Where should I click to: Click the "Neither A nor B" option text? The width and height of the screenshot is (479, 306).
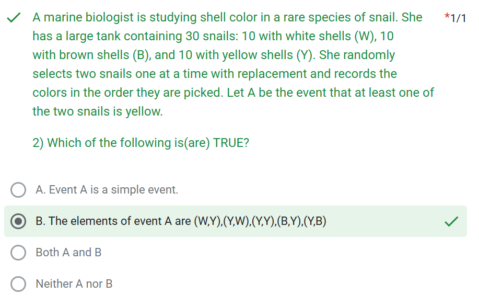(74, 284)
